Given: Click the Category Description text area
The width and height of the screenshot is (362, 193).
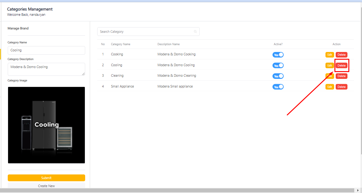Looking at the screenshot, I should click(x=46, y=69).
